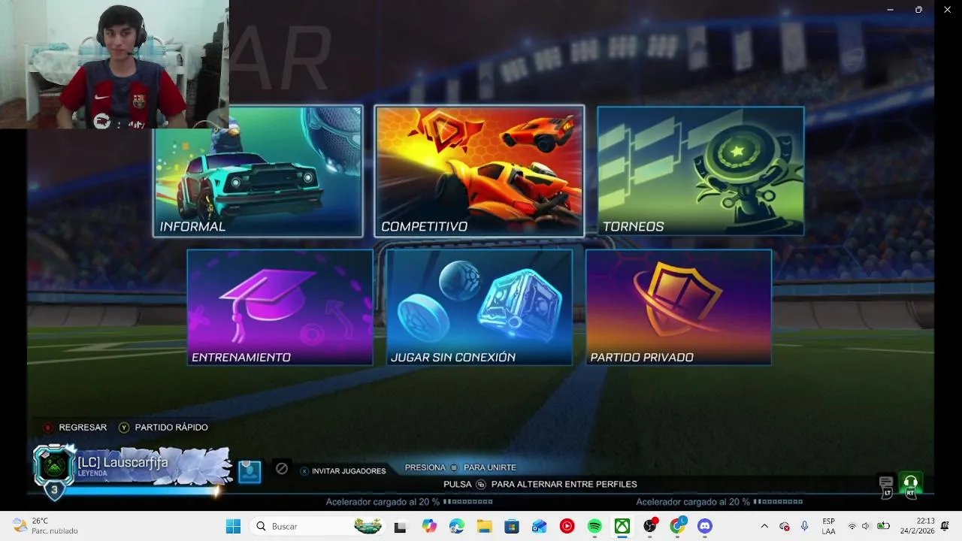This screenshot has height=541, width=962.
Task: Open the text chat icon (LT)
Action: pyautogui.click(x=887, y=485)
